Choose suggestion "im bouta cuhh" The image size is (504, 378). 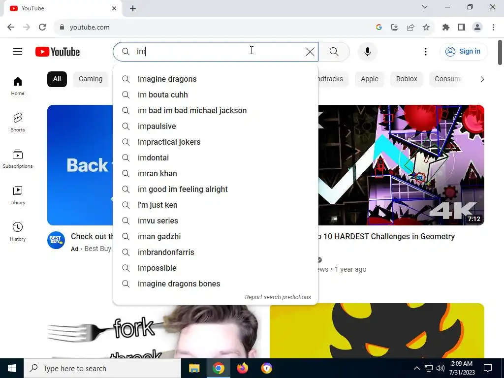tap(216, 95)
